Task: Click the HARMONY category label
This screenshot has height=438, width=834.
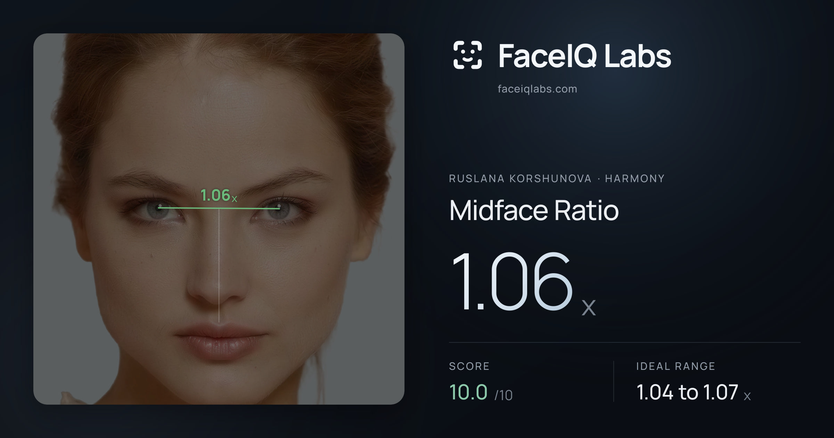Action: point(635,179)
